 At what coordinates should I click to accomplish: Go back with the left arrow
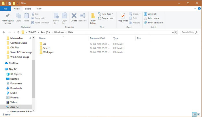point(4,32)
